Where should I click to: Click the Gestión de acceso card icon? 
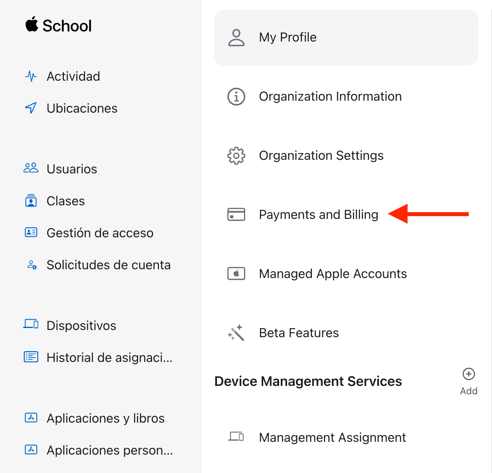(31, 233)
